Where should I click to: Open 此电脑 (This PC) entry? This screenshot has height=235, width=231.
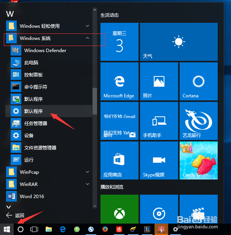pyautogui.click(x=49, y=63)
